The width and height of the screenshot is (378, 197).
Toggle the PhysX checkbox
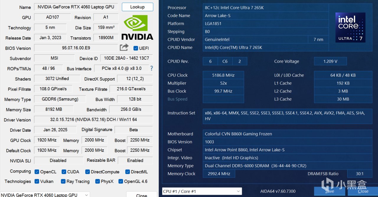pyautogui.click(x=97, y=181)
